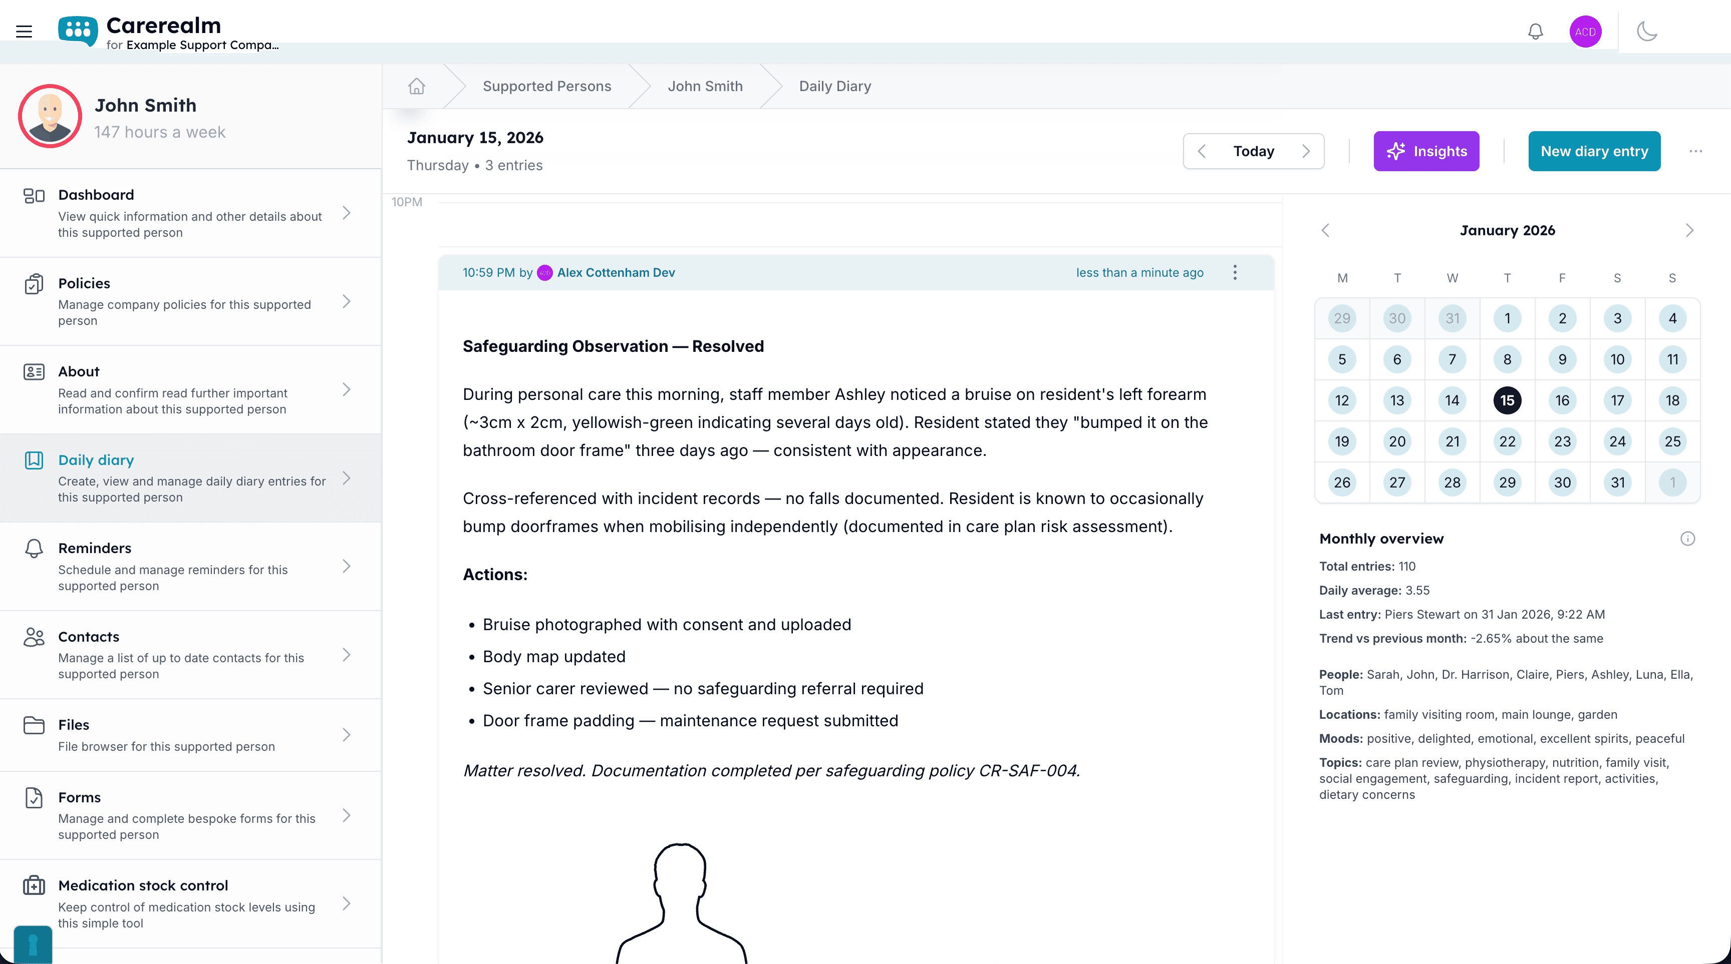Expand Reminders with its chevron

[x=347, y=567]
